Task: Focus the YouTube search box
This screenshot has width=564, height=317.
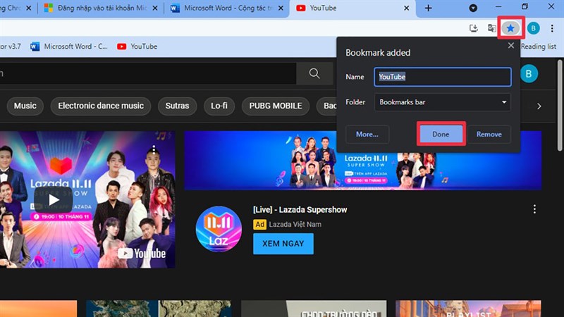Action: (147, 73)
